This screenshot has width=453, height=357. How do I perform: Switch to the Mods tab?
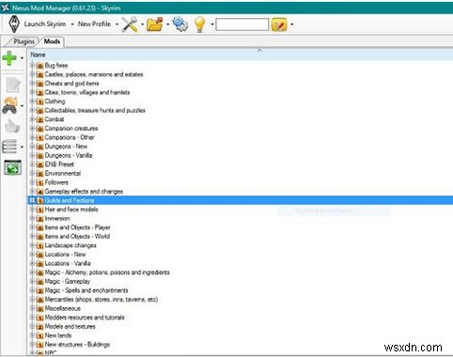click(x=52, y=41)
